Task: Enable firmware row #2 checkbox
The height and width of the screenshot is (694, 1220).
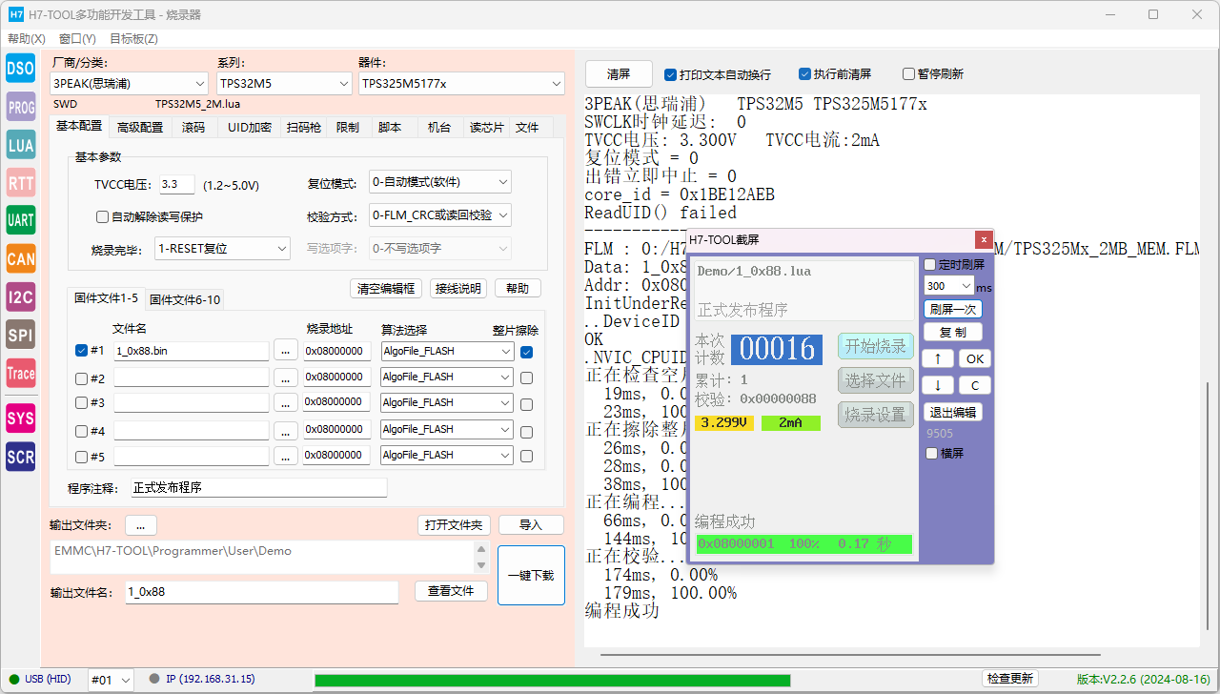Action: 81,378
